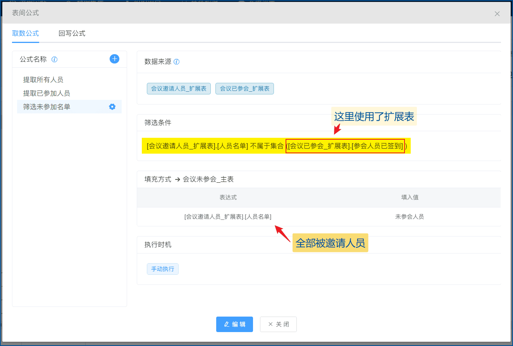
Task: Click the 填充方式 → 会议未参会_主表 heading
Action: 189,179
